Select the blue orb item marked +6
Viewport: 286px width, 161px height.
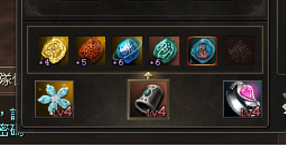point(127,51)
